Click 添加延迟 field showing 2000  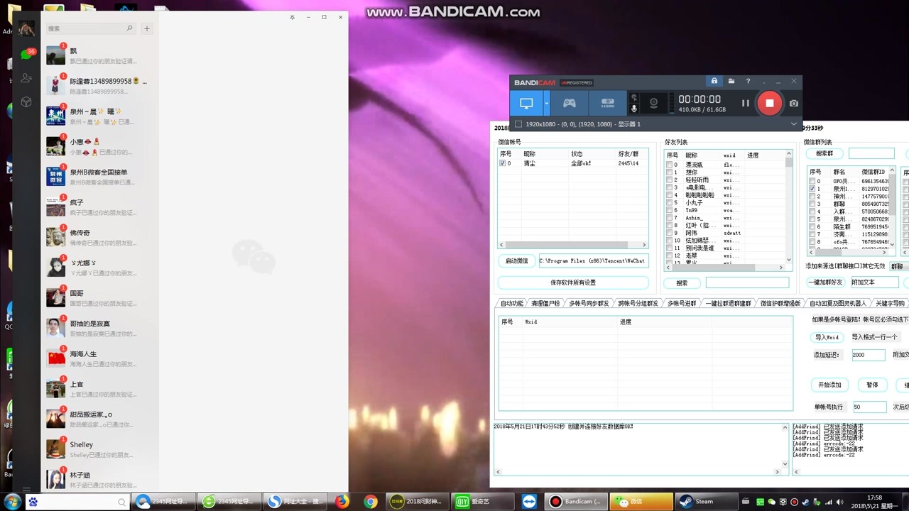pyautogui.click(x=868, y=355)
